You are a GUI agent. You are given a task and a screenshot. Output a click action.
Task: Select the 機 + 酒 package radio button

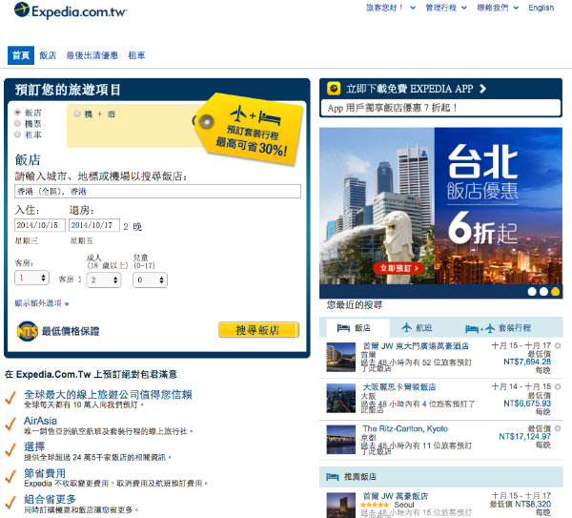pyautogui.click(x=77, y=114)
